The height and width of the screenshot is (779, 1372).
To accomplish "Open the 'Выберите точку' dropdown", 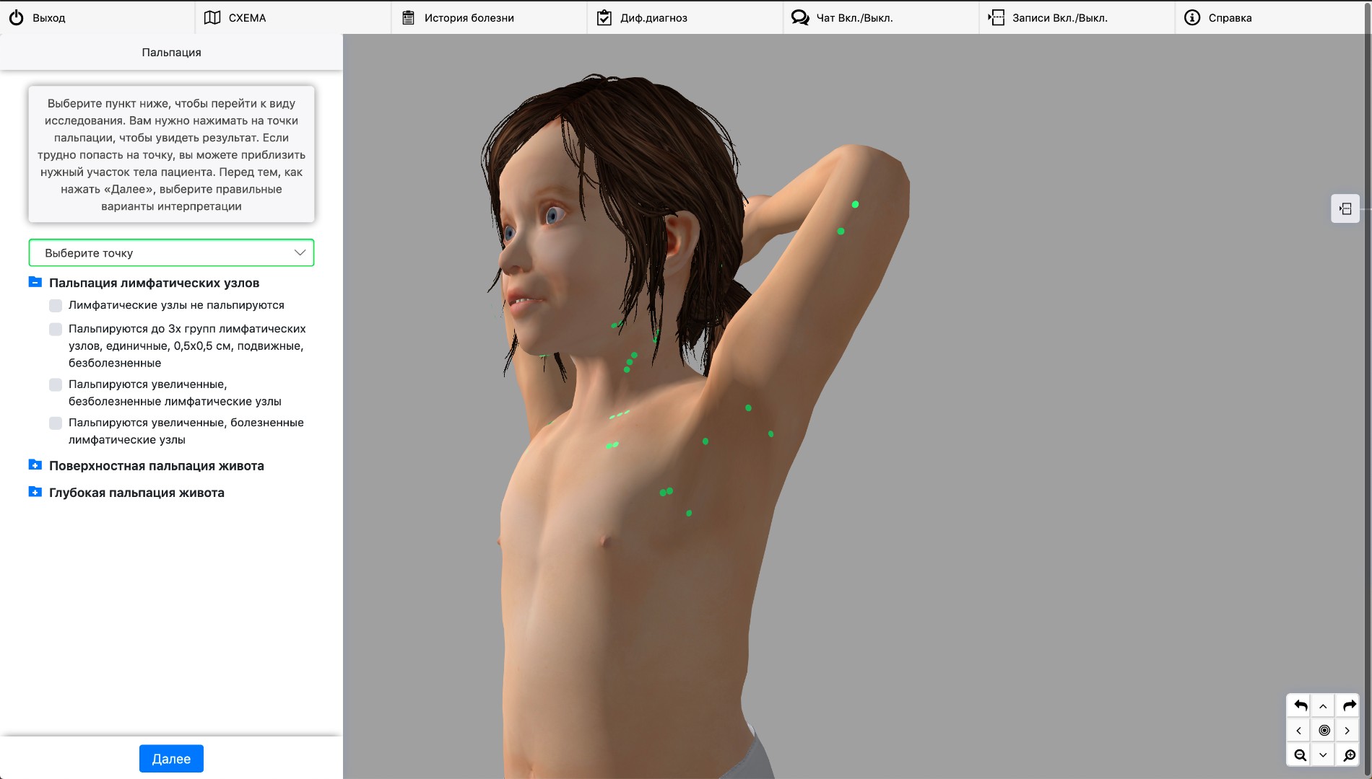I will (171, 253).
